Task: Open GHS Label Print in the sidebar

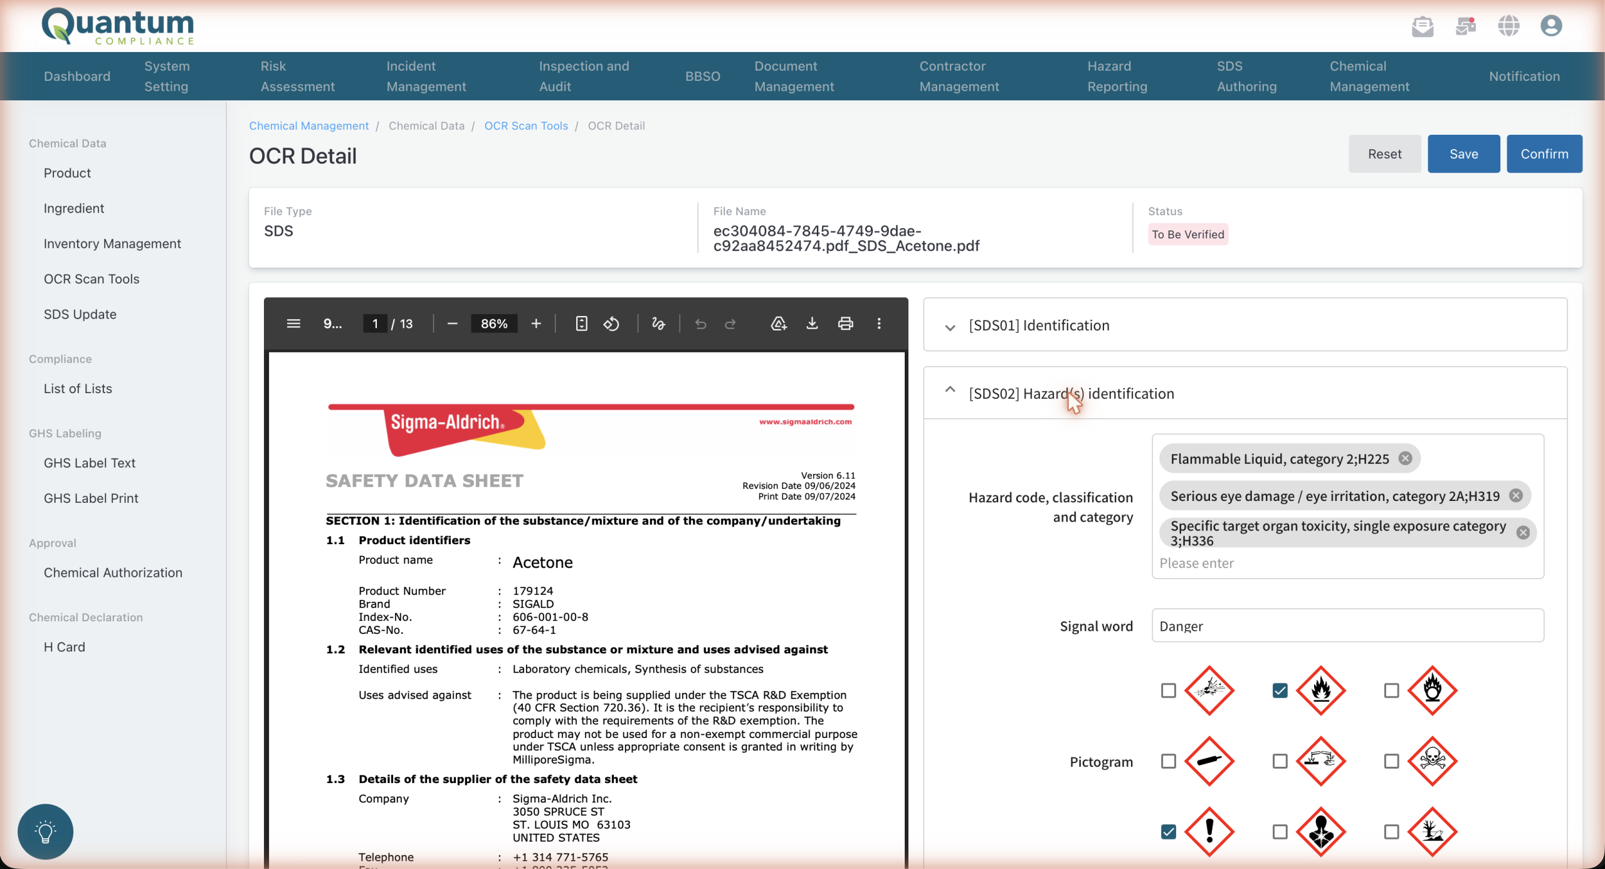Action: 91,498
